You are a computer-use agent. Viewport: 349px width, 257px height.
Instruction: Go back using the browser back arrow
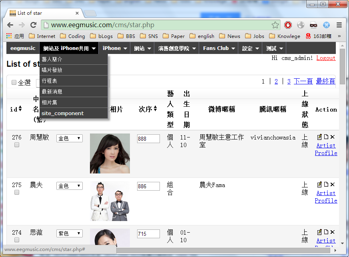[x=10, y=25]
